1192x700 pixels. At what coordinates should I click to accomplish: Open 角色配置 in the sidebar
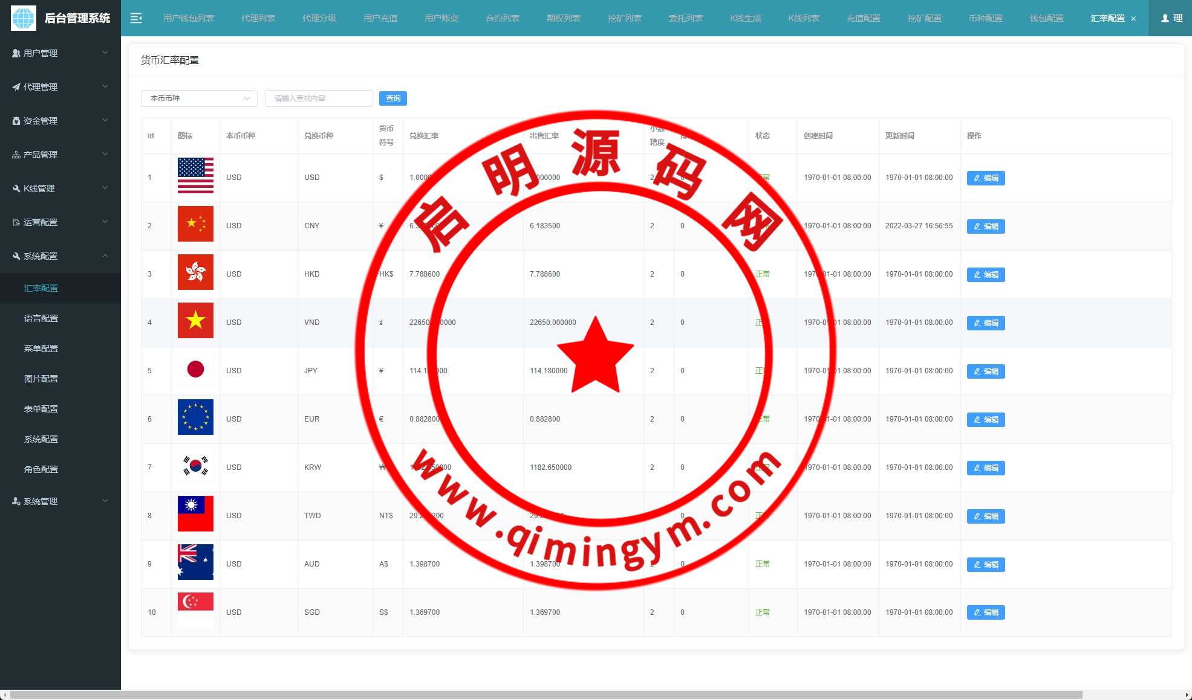pos(41,469)
